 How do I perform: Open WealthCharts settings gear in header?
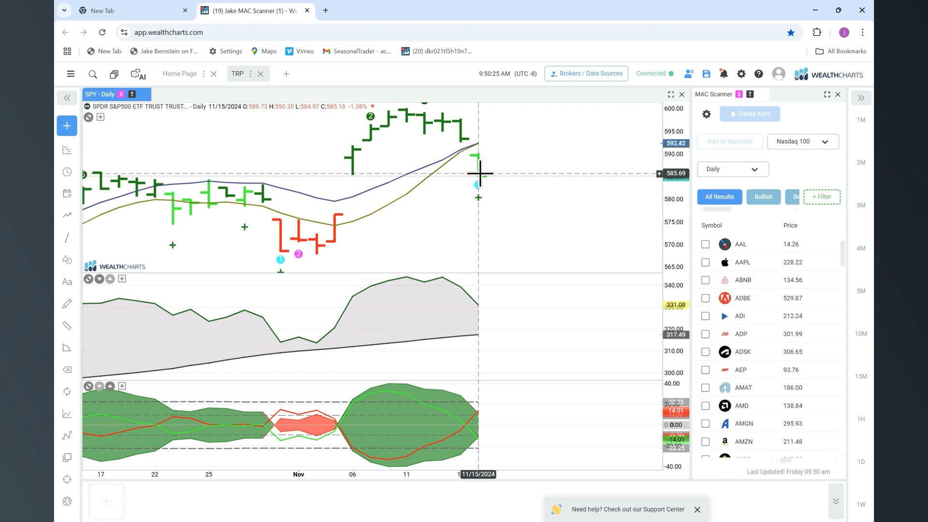[x=741, y=74]
